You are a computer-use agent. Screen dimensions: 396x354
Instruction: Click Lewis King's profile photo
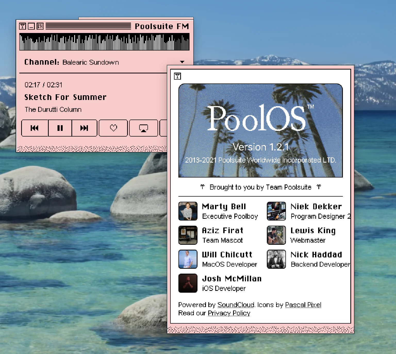276,235
